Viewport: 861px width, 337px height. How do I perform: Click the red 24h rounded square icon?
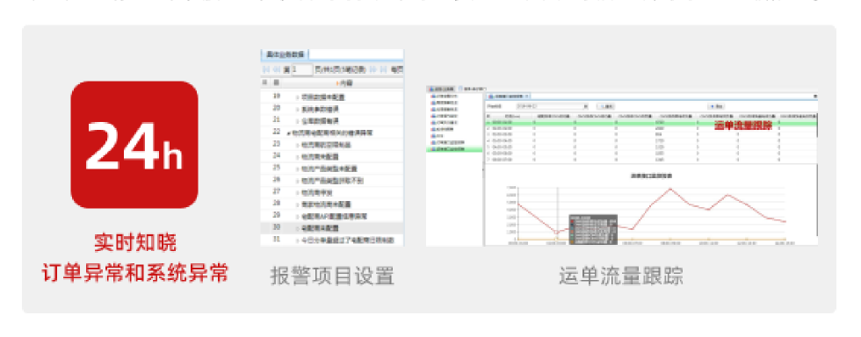pyautogui.click(x=134, y=144)
